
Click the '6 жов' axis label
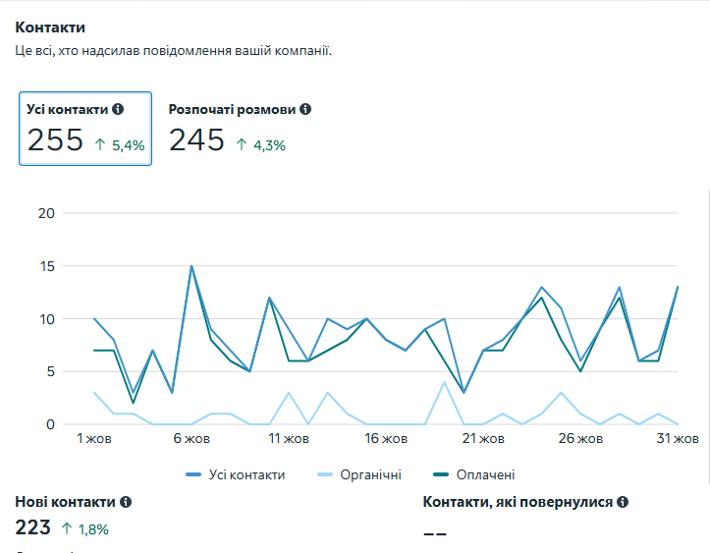pyautogui.click(x=191, y=438)
